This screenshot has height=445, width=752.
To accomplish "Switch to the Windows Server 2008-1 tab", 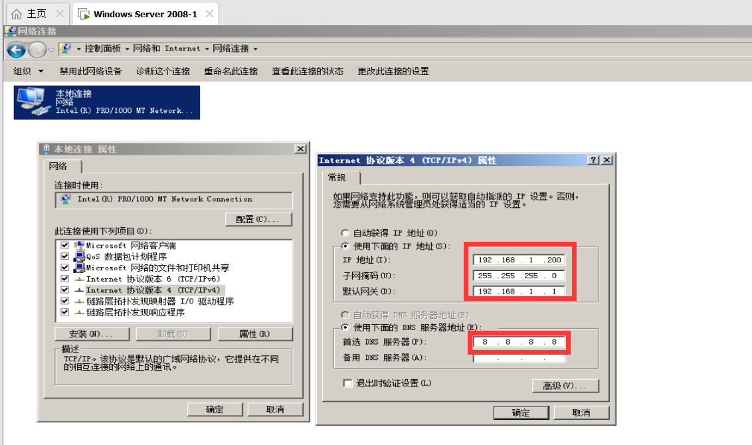I will coord(145,14).
